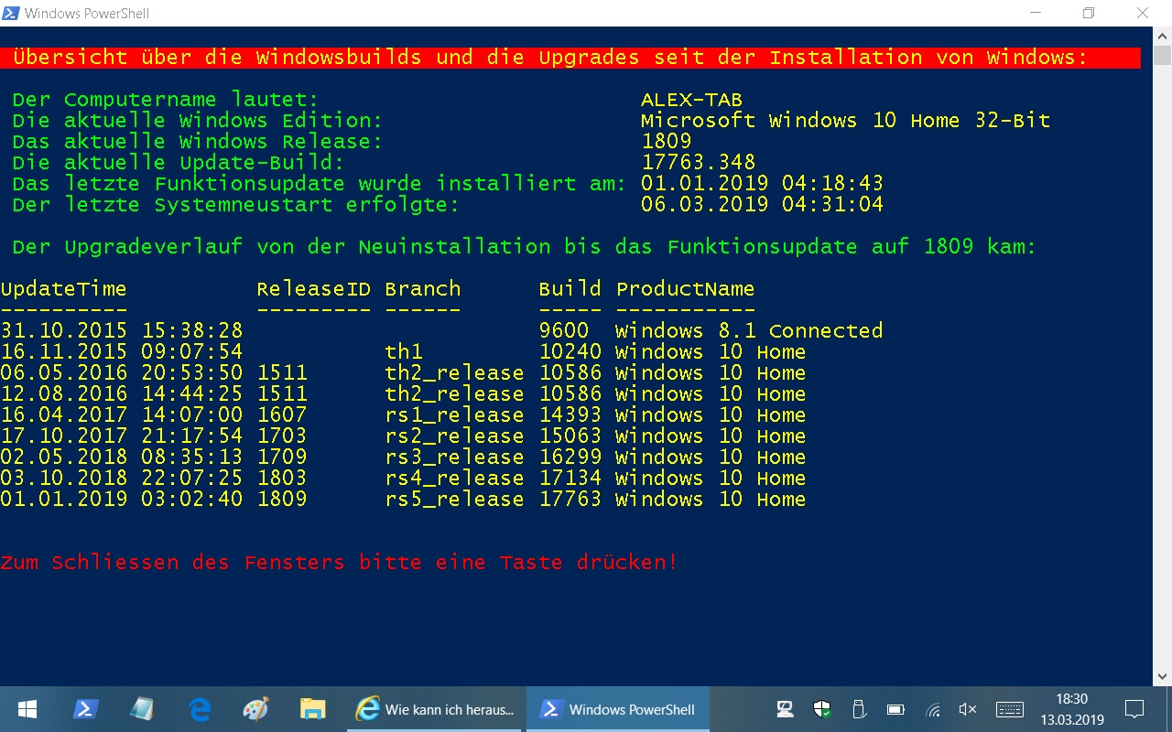The width and height of the screenshot is (1172, 732).
Task: Click the rs4_release branch entry
Action: 454,479
